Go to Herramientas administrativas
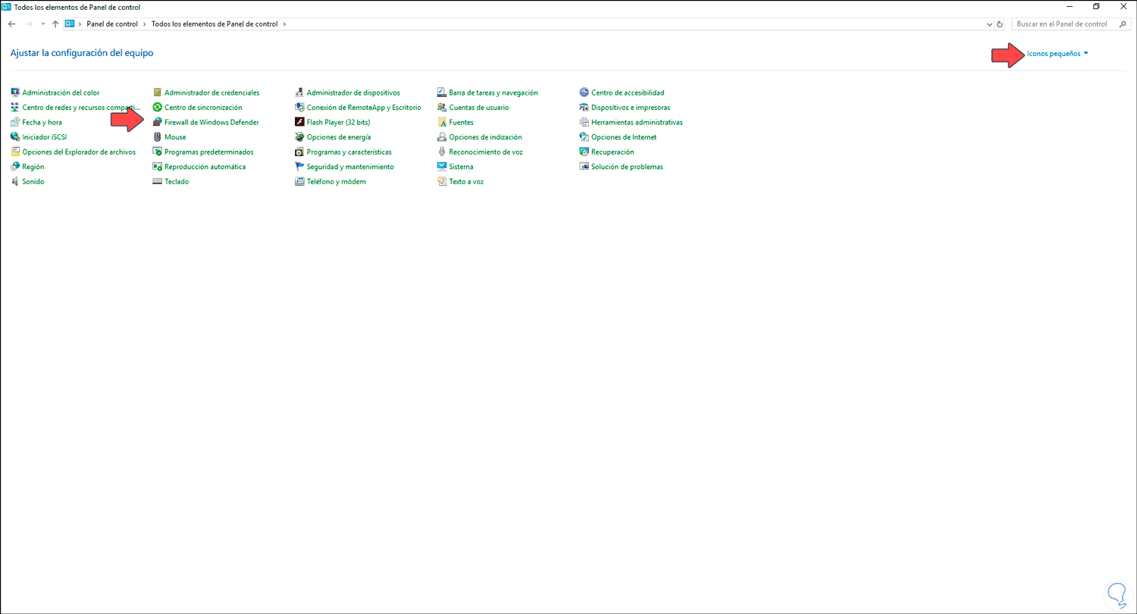Image resolution: width=1137 pixels, height=614 pixels. 637,122
